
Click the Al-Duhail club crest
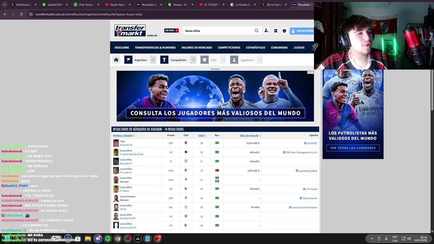tap(186, 143)
